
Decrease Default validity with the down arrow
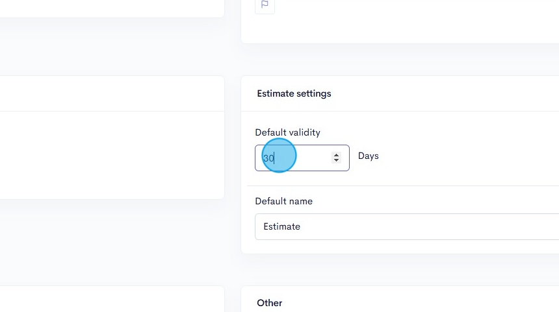(x=336, y=160)
